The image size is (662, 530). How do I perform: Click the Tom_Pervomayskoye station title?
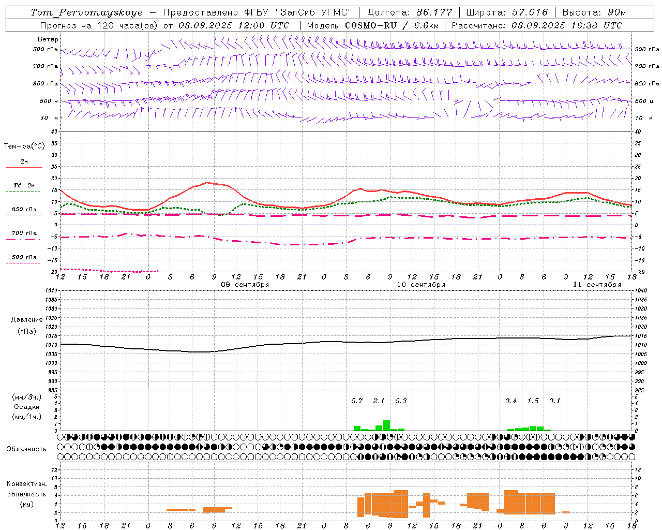click(86, 12)
